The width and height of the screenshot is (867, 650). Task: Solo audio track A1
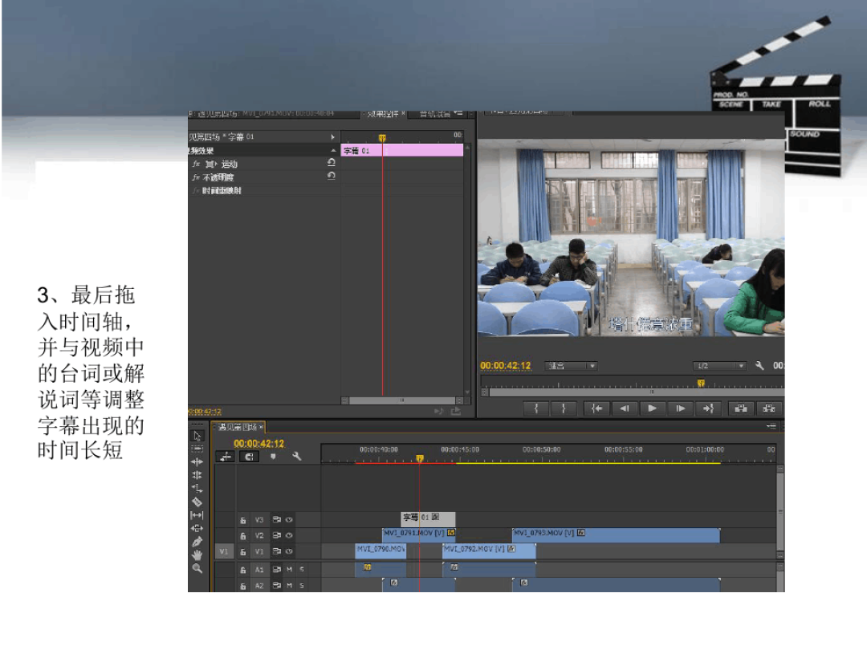302,569
